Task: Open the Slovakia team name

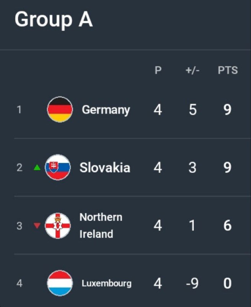Action: pos(105,168)
